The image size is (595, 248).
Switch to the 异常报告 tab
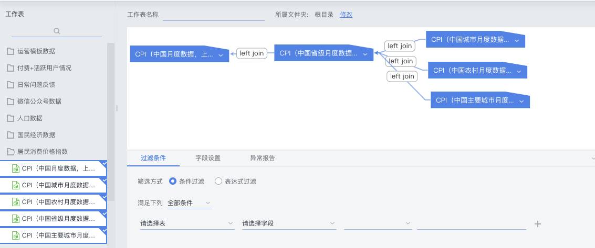[263, 158]
